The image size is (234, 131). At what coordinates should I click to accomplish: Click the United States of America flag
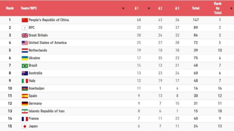point(25,43)
